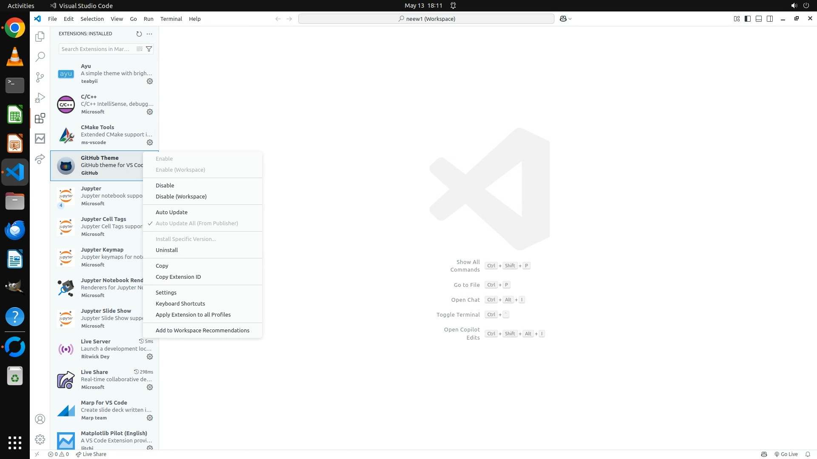The image size is (817, 459).
Task: Toggle the bottom panel layout button
Action: (x=759, y=19)
